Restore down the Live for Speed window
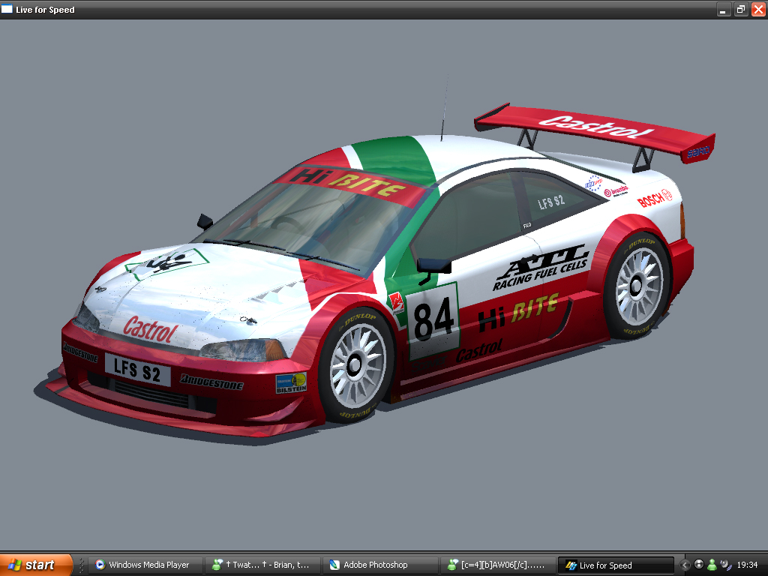The image size is (768, 576). pos(741,9)
